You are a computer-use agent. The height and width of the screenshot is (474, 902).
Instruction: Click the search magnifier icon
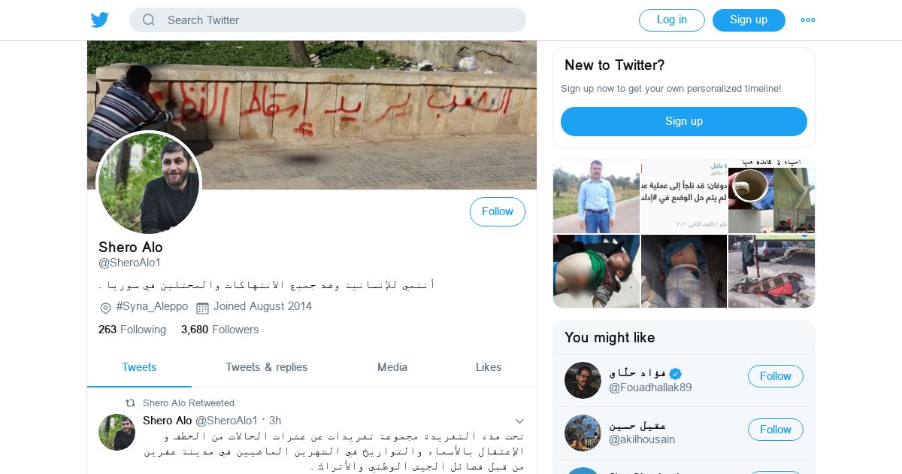tap(149, 20)
